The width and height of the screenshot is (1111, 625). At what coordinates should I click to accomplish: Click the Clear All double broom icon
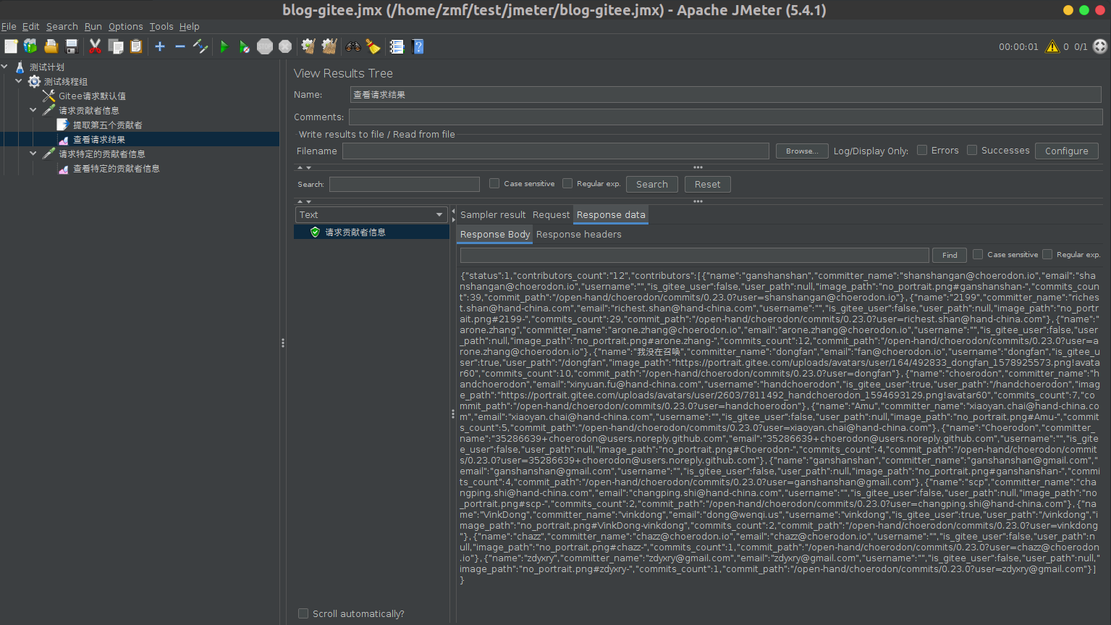click(x=329, y=46)
